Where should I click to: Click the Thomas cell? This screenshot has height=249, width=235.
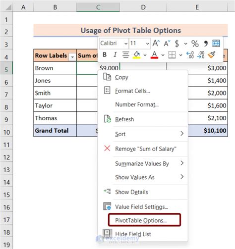tap(55, 118)
